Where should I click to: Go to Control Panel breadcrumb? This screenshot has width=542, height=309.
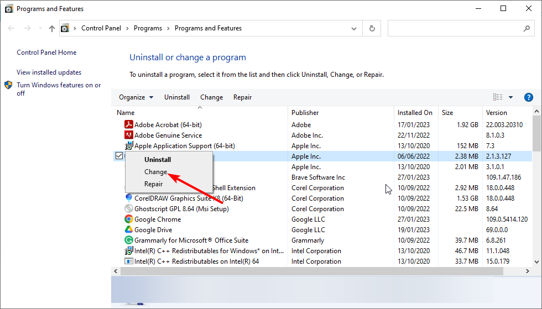(101, 28)
